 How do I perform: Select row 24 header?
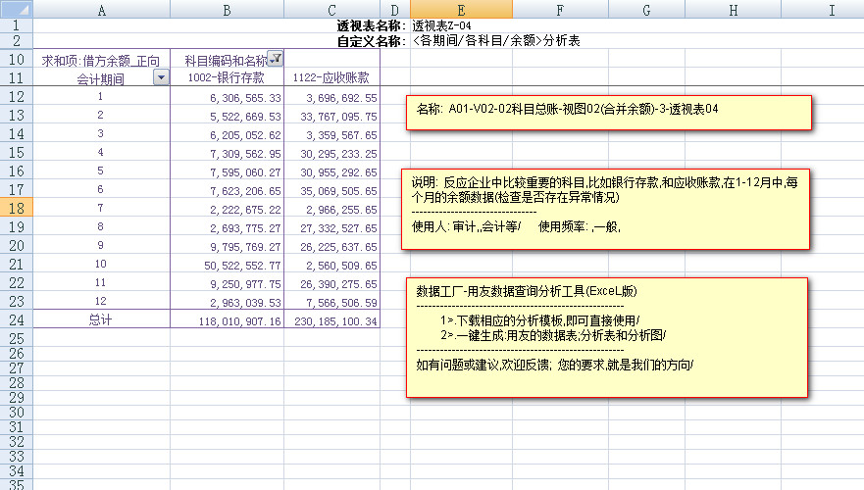point(16,320)
